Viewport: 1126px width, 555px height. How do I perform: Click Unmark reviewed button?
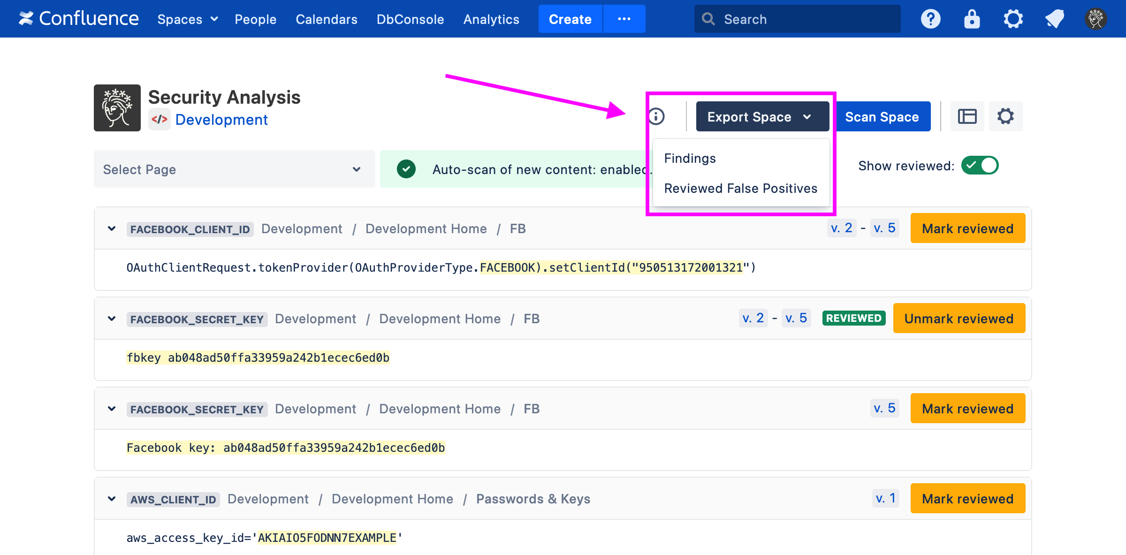[959, 319]
